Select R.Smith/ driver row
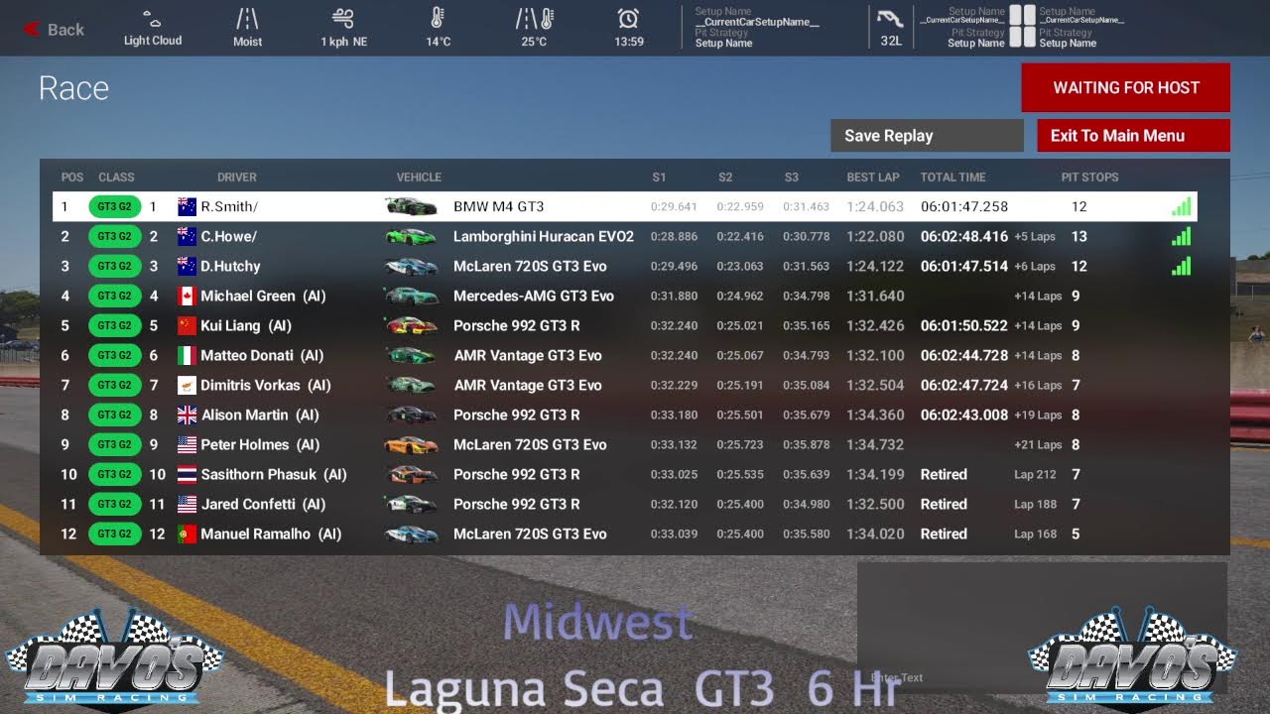Image resolution: width=1270 pixels, height=714 pixels. tap(625, 206)
